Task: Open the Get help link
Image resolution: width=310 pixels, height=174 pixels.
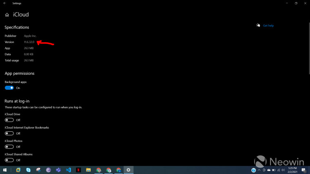Action: (268, 26)
